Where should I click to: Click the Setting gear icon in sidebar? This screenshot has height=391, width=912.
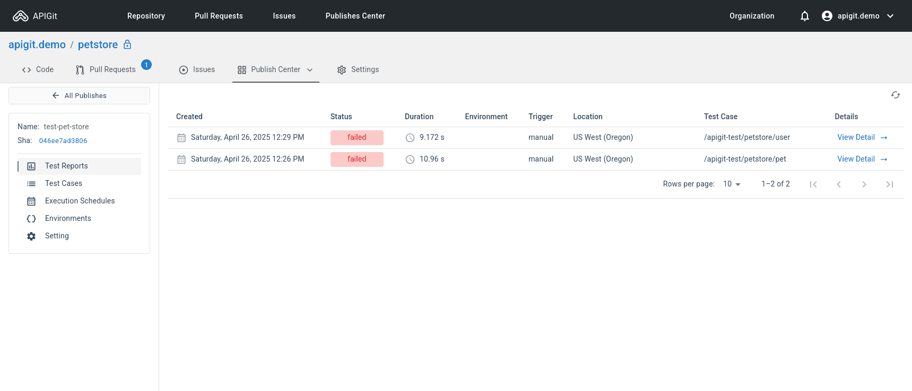(31, 236)
